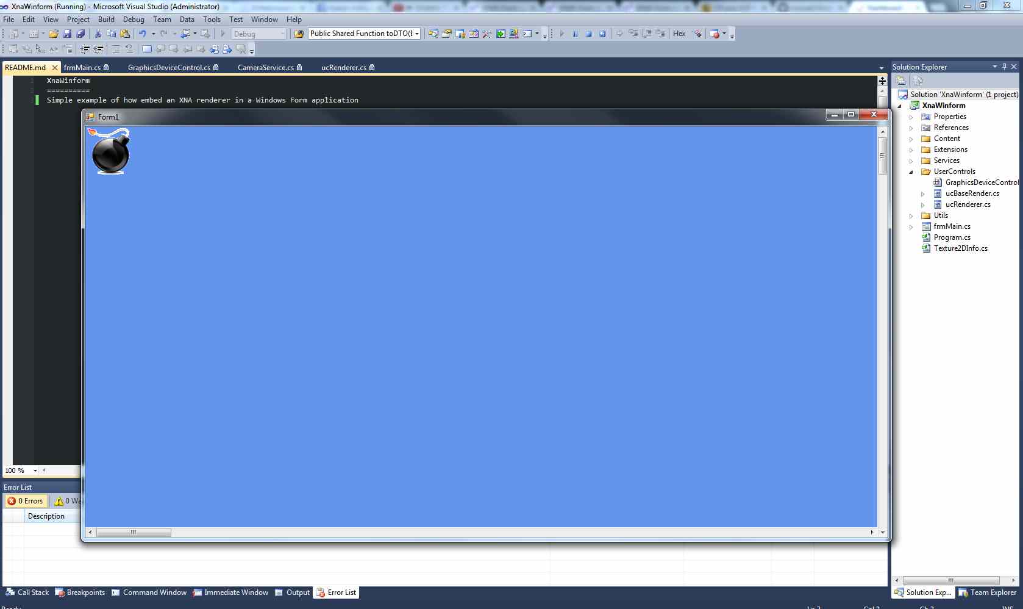This screenshot has height=609, width=1023.
Task: Click the Save icon in toolbar
Action: pos(67,34)
